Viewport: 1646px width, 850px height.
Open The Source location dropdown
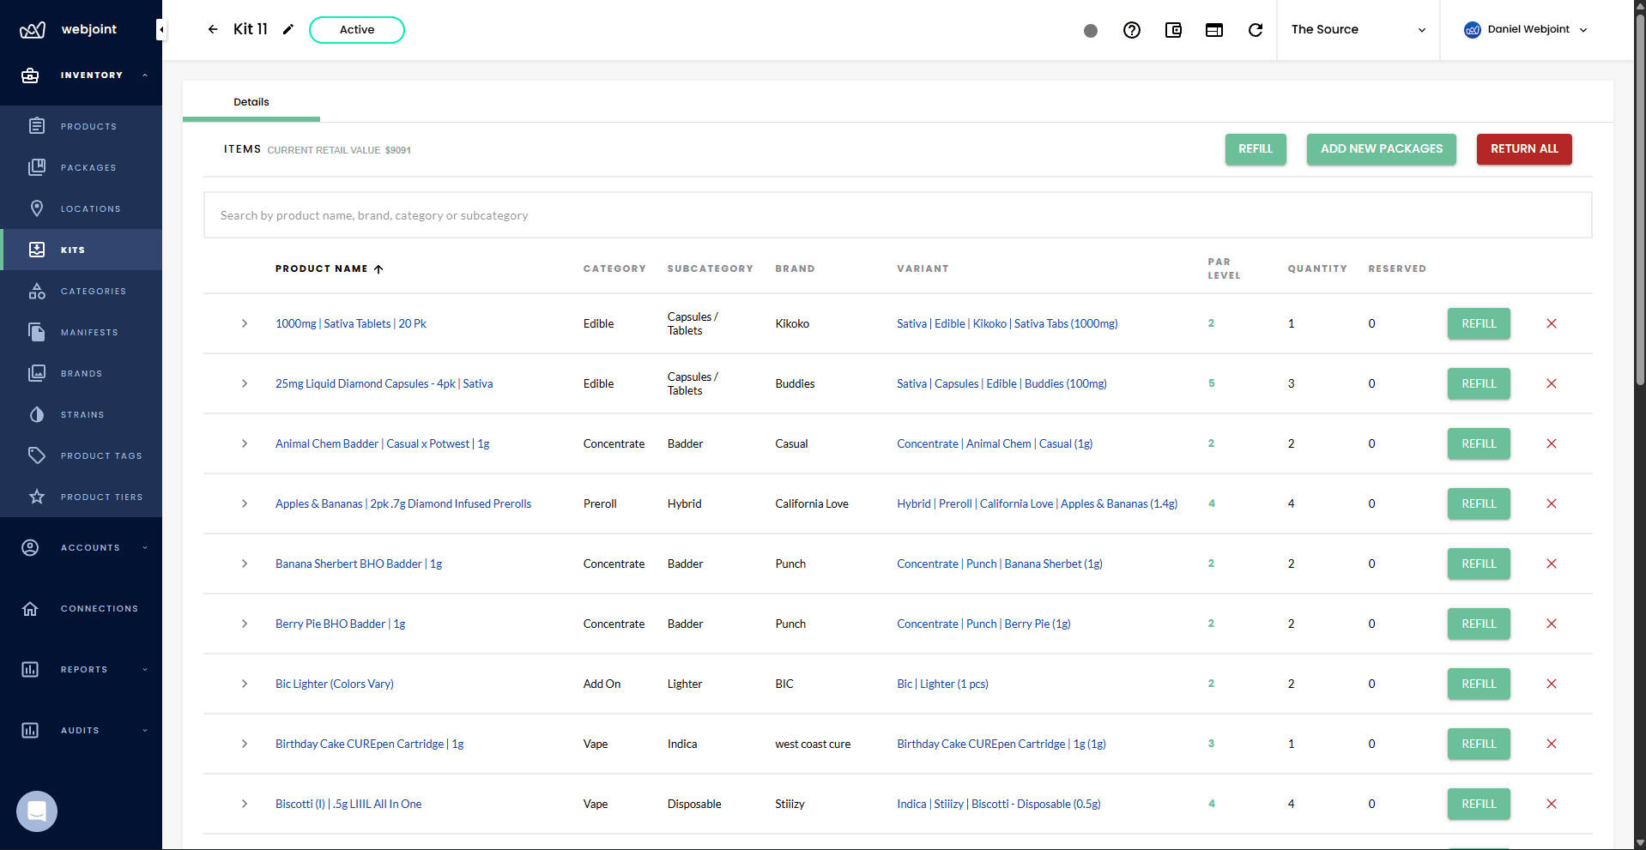[1356, 29]
